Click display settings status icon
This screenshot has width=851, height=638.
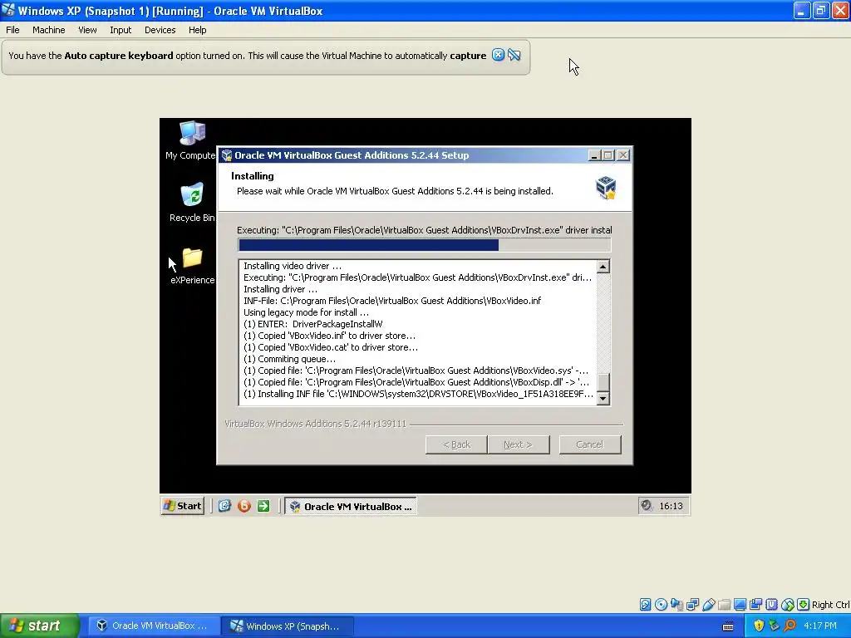[740, 605]
